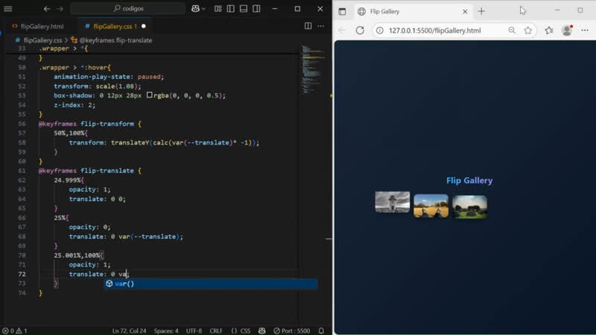Split the editor to the right
Image resolution: width=596 pixels, height=335 pixels.
[308, 26]
